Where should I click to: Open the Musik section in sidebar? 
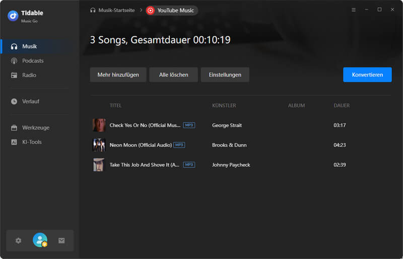[39, 46]
